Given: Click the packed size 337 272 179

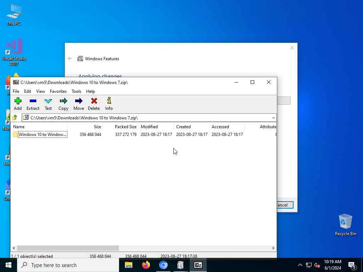Looking at the screenshot, I should click(126, 134).
